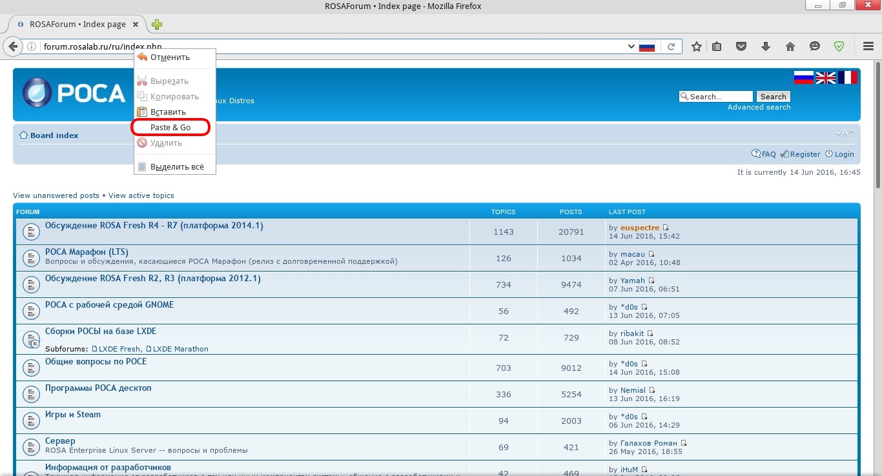Open the РОСА Марафон (LTS) forum
This screenshot has width=882, height=476.
pos(87,252)
